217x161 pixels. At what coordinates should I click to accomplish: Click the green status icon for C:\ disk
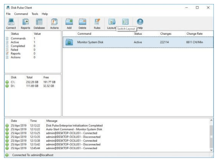click(7, 82)
